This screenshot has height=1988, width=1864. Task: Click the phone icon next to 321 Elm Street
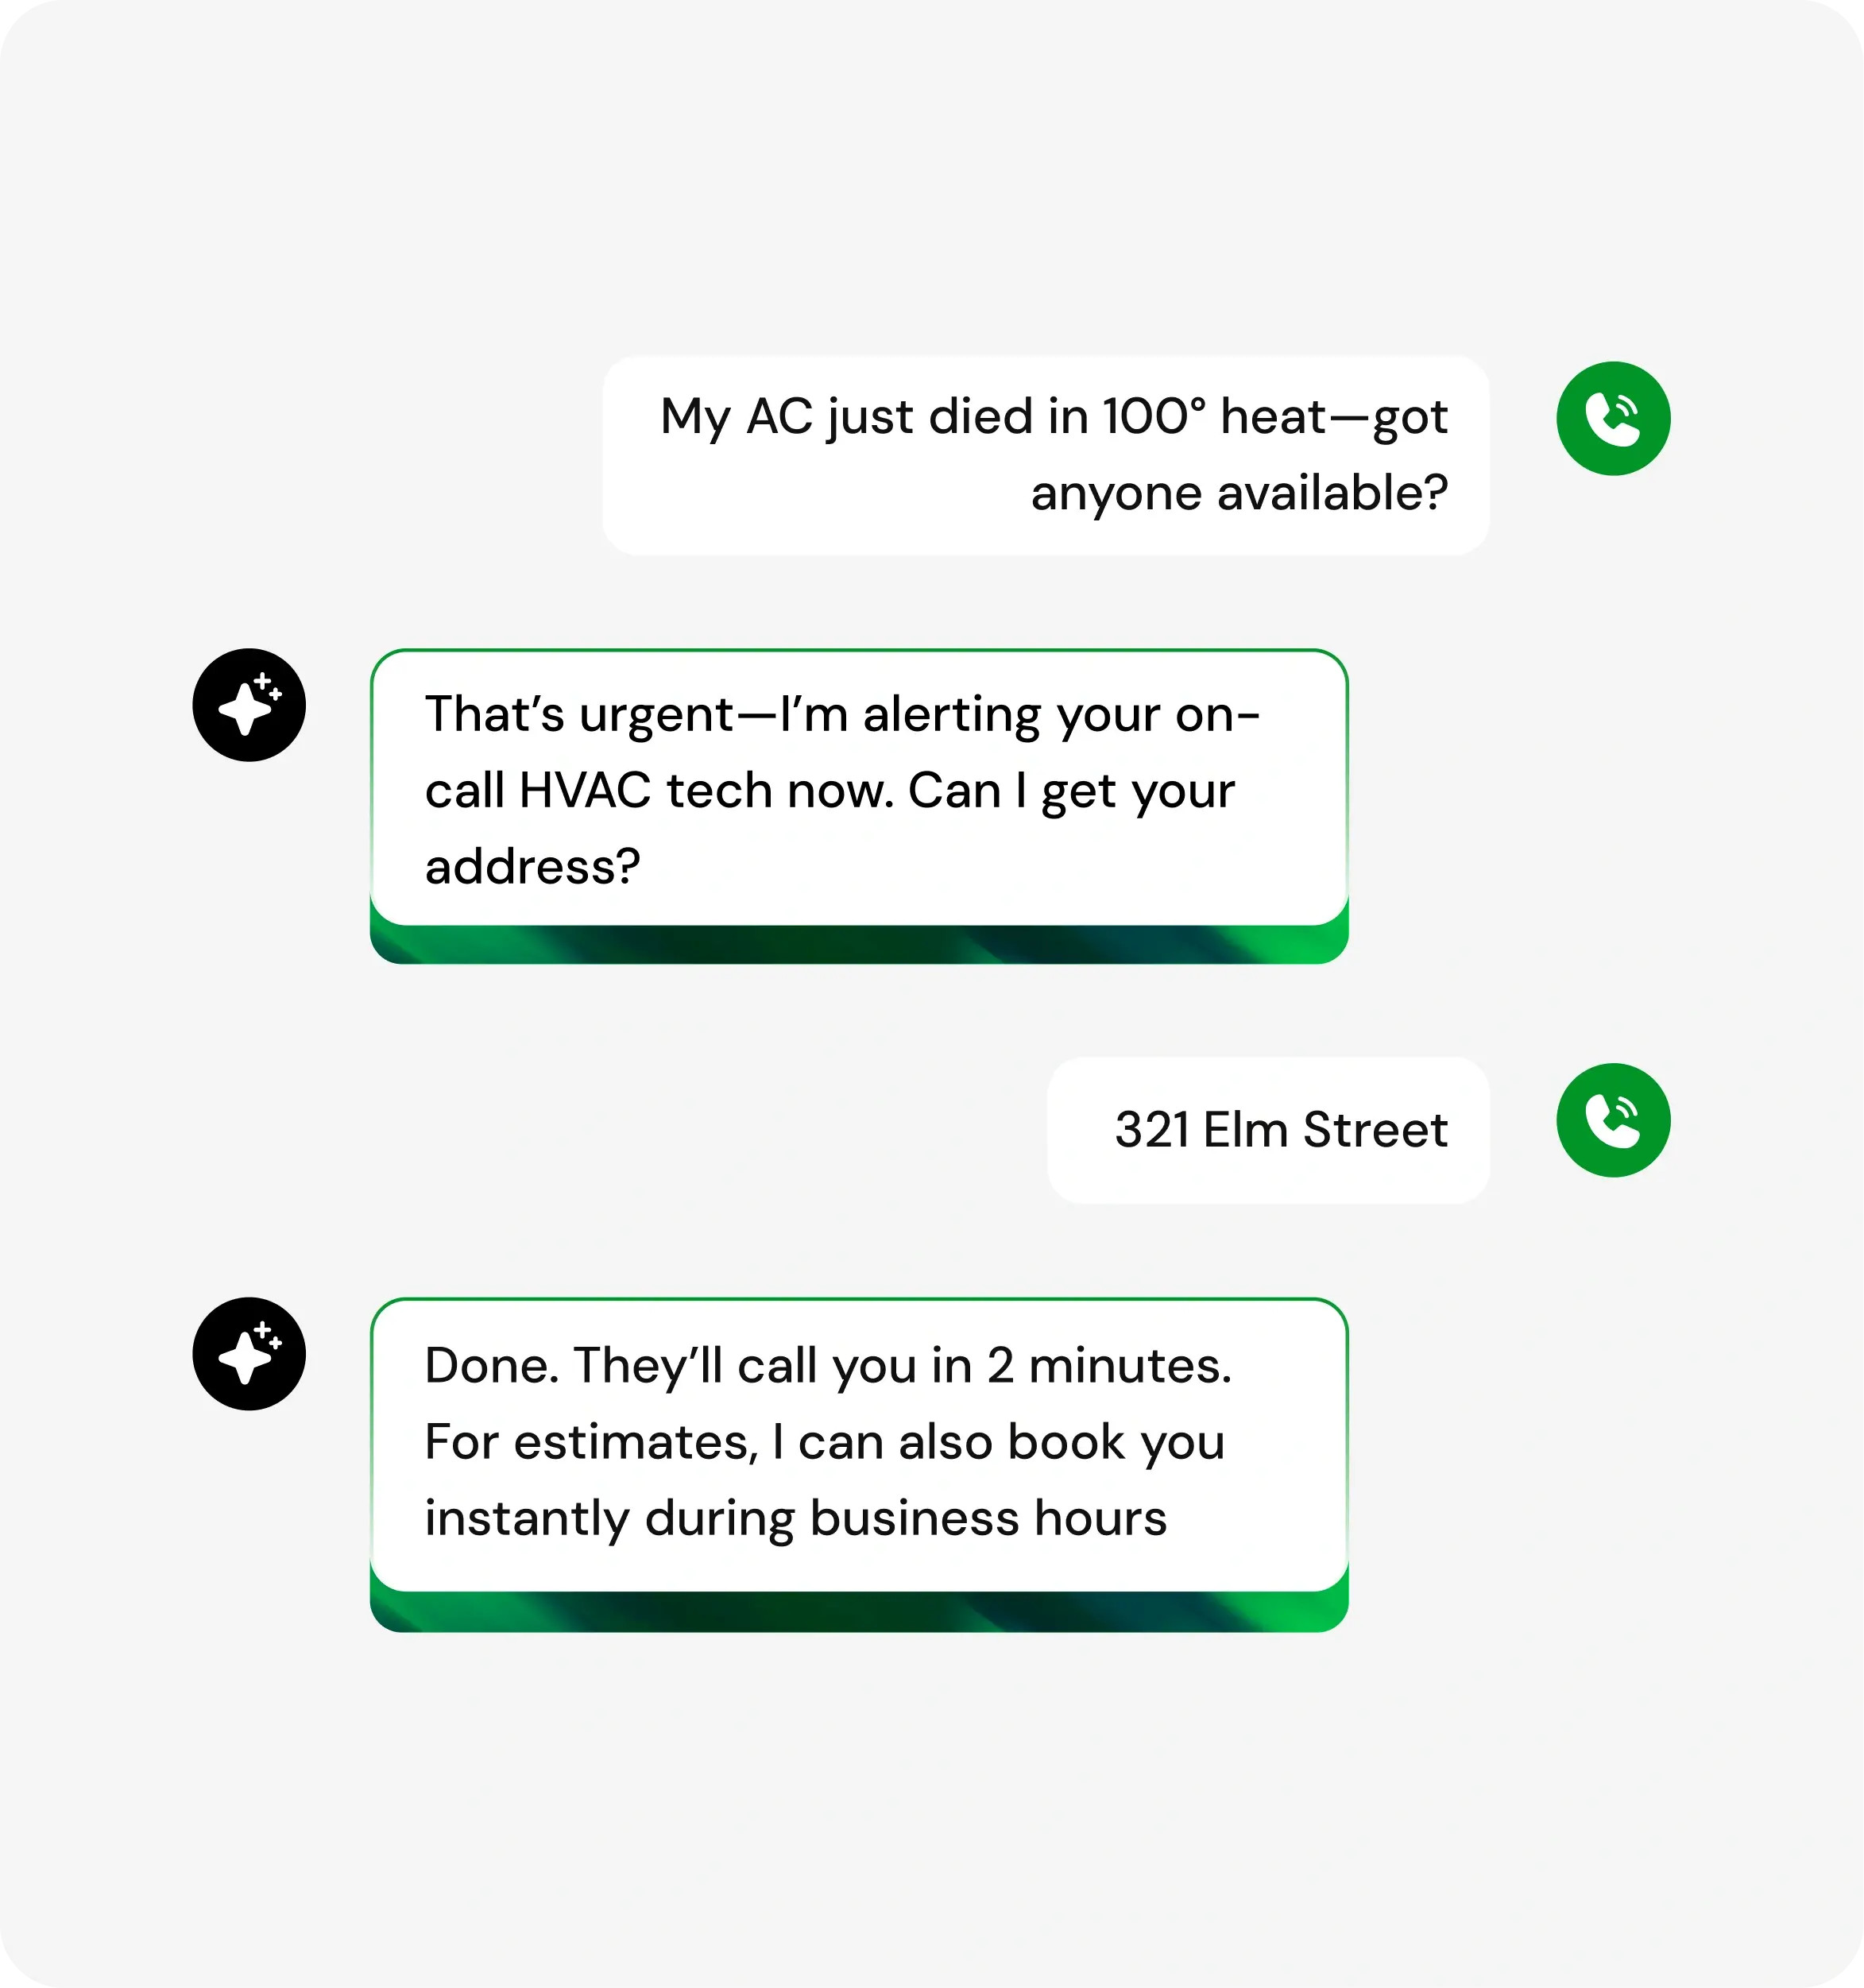pos(1612,1119)
